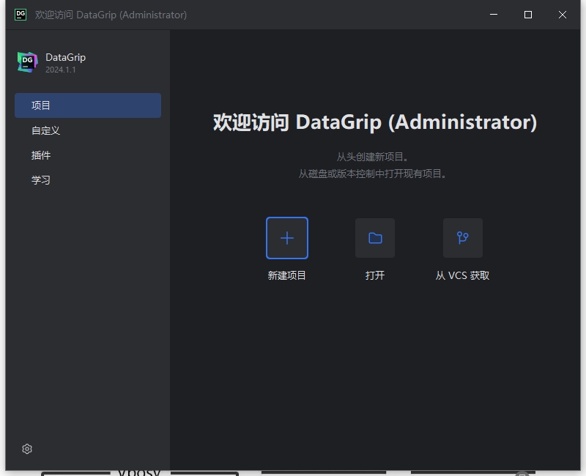Viewport: 586px width, 476px height.
Task: Switch to the 学习 section
Action: 41,179
